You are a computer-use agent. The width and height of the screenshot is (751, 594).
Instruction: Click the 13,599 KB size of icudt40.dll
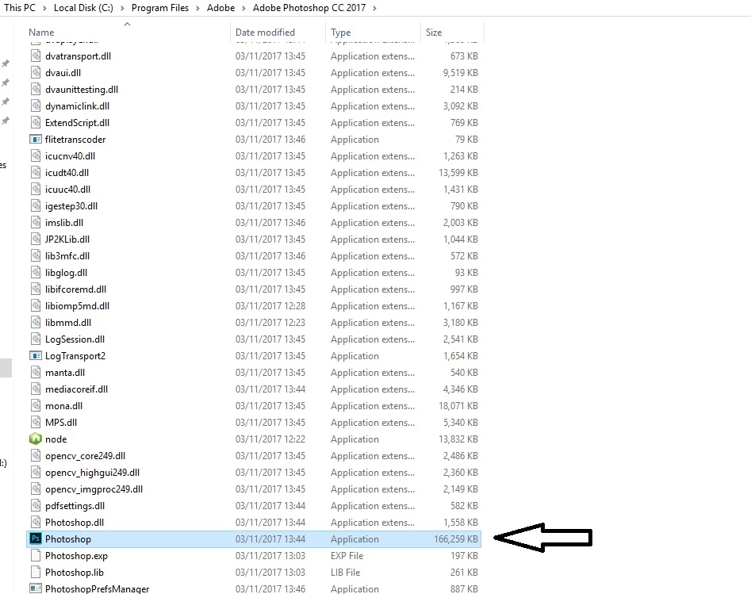[458, 172]
